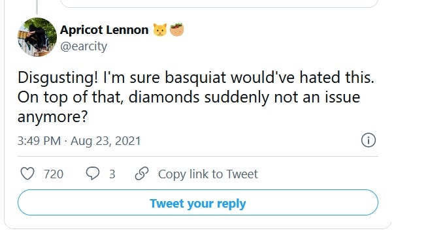Viewport: 428px width, 237px height.
Task: Click the word basquiat in the tweet
Action: (x=195, y=77)
